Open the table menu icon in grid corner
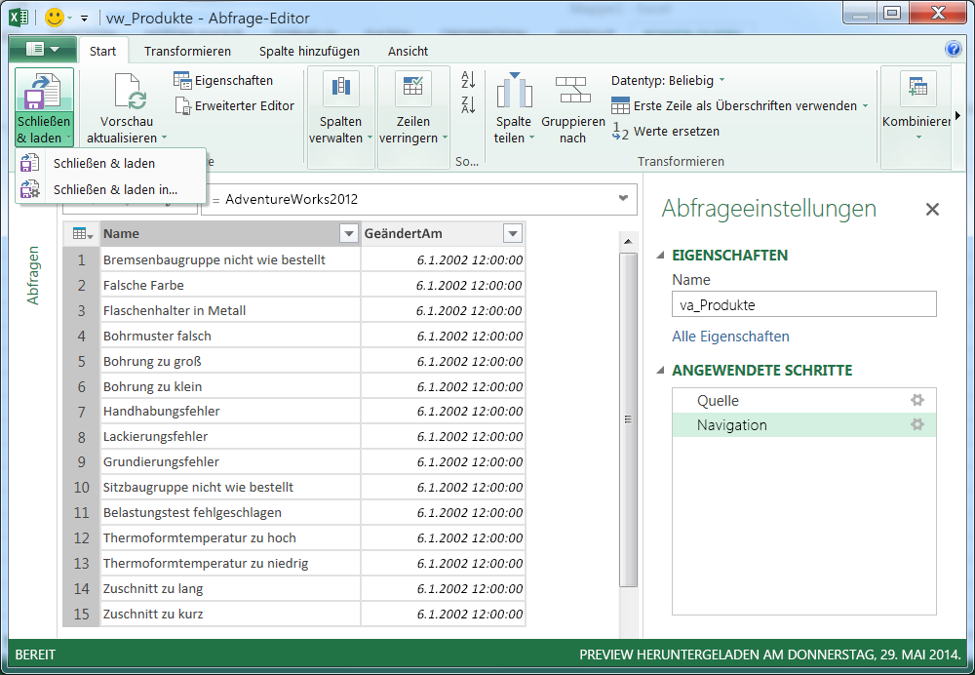Screen dimensions: 975x675 point(82,234)
